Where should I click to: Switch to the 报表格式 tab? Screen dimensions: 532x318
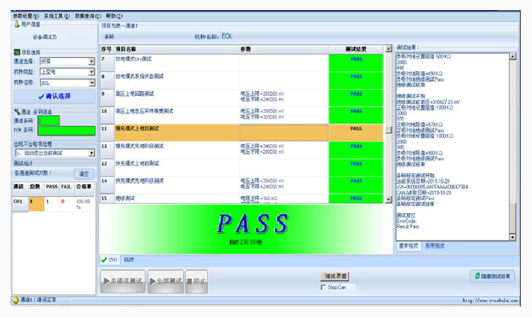(435, 245)
